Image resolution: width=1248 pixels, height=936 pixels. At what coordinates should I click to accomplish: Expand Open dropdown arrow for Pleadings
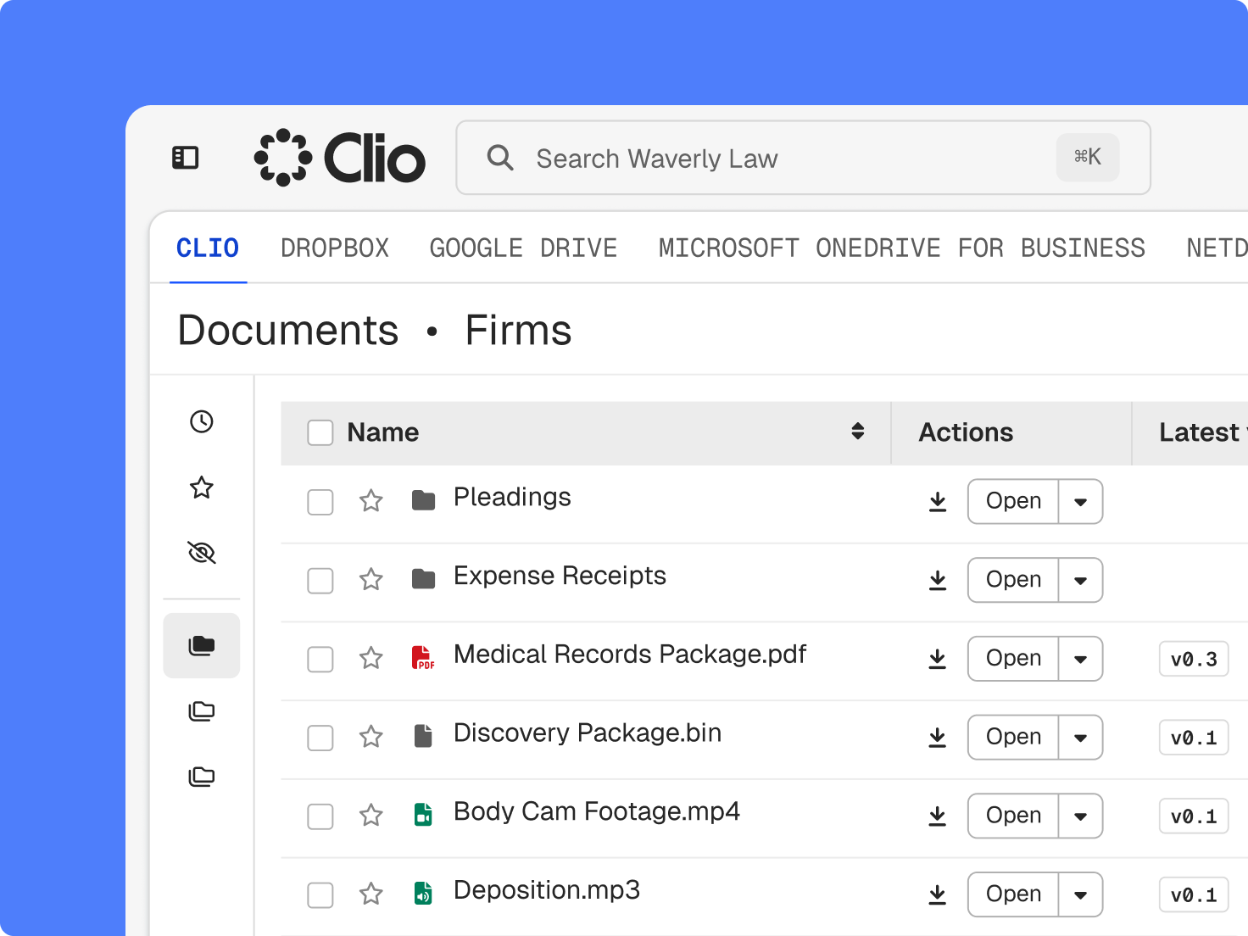pyautogui.click(x=1081, y=502)
